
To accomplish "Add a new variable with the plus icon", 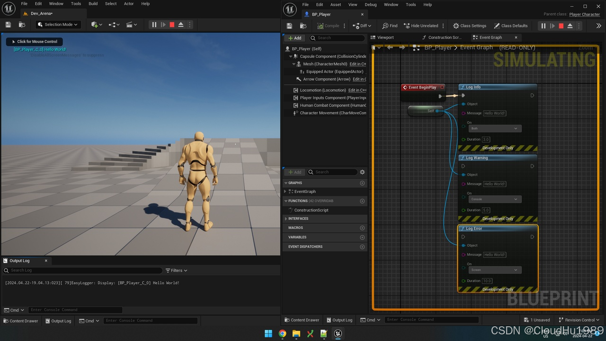I will tap(362, 237).
